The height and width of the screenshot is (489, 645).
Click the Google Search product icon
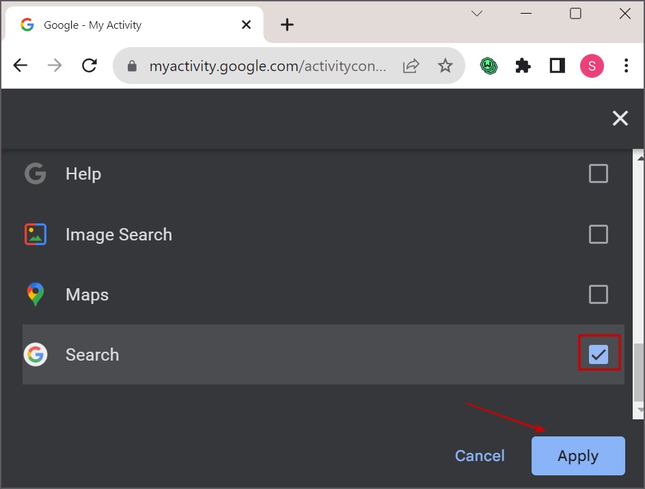pyautogui.click(x=36, y=354)
